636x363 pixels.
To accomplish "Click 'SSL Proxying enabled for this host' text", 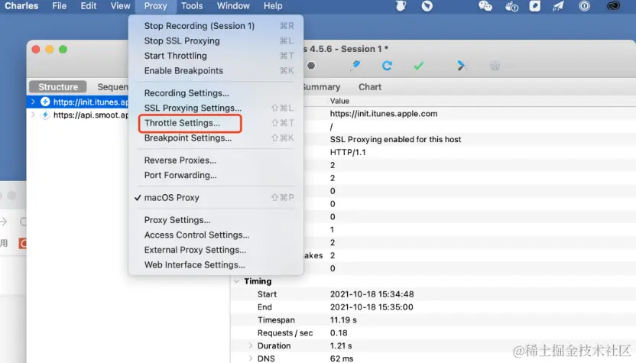I will tap(395, 139).
